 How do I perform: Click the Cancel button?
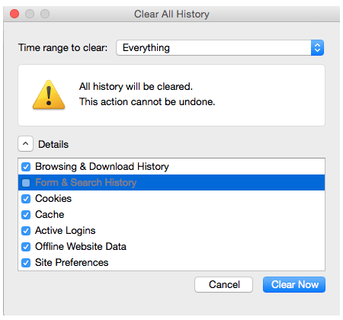click(224, 284)
